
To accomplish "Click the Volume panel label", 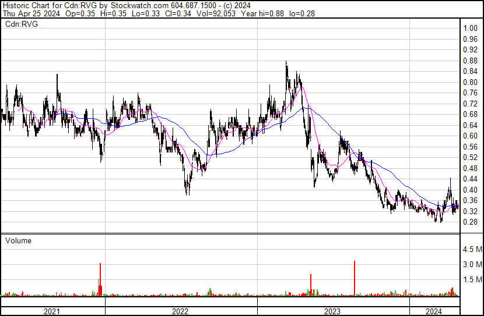I will pos(18,240).
